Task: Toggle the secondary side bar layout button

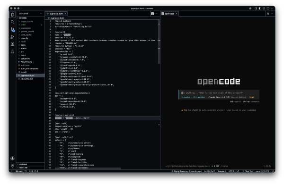Action: [x=268, y=8]
